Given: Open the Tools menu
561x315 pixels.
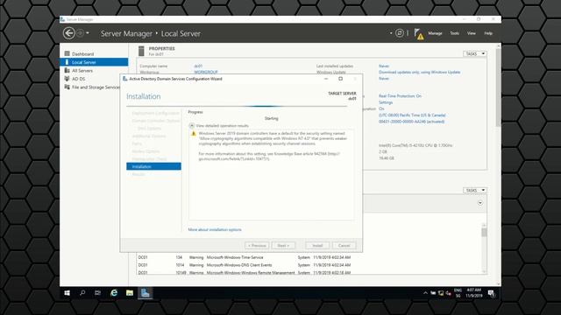Looking at the screenshot, I should [454, 33].
